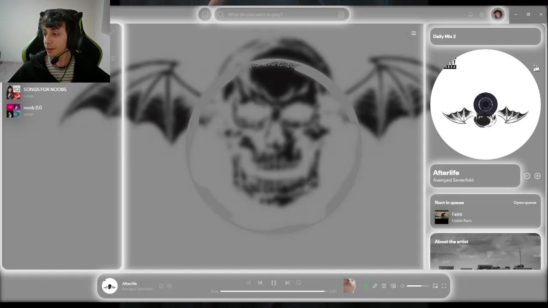Image resolution: width=548 pixels, height=308 pixels.
Task: Skip to next track
Action: point(287,283)
